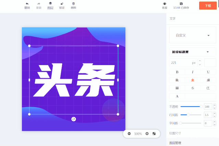
Task: Expand the 位置尺寸 section
Action: [175, 133]
